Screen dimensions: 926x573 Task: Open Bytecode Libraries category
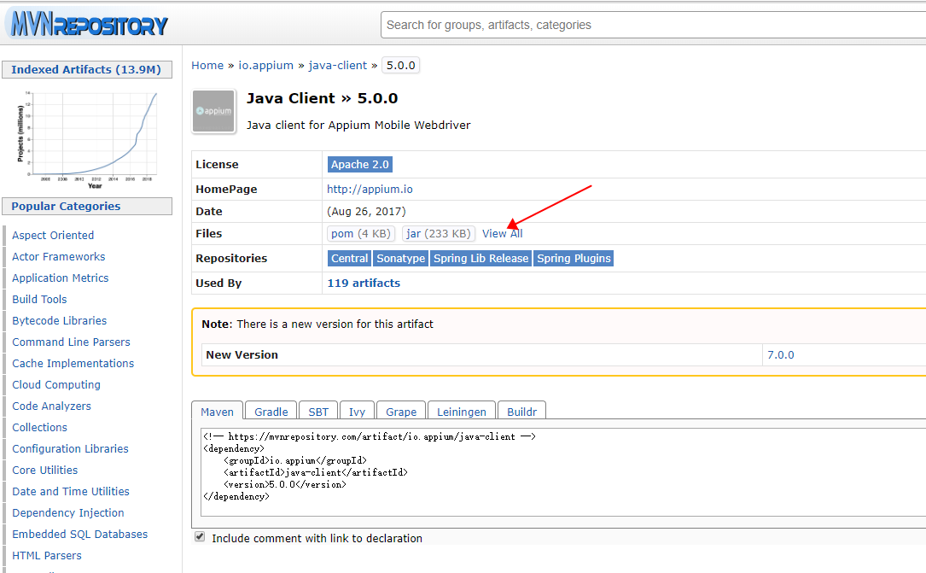click(60, 321)
